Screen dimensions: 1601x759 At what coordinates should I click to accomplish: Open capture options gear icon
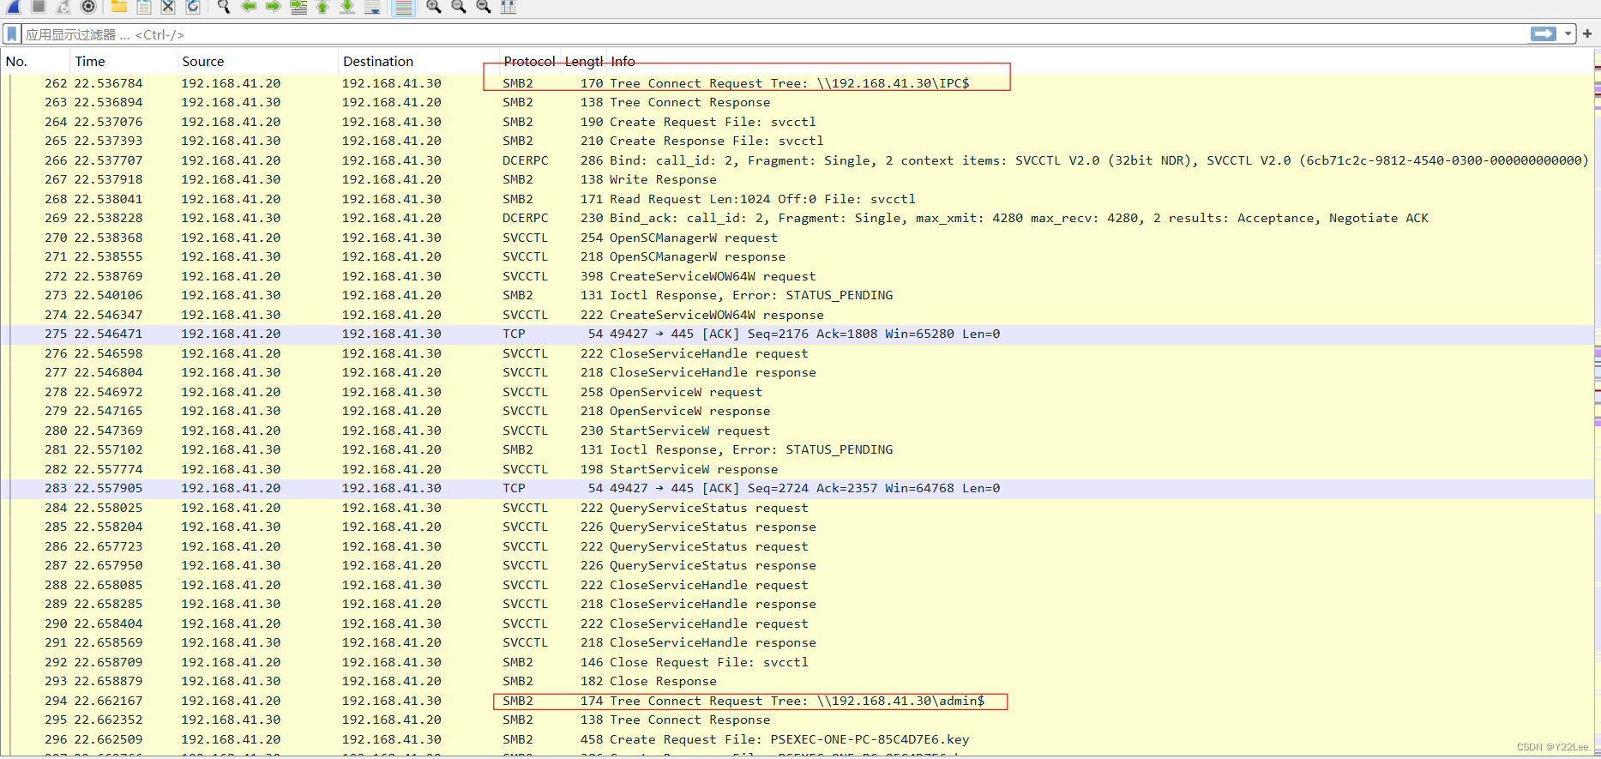pos(88,7)
